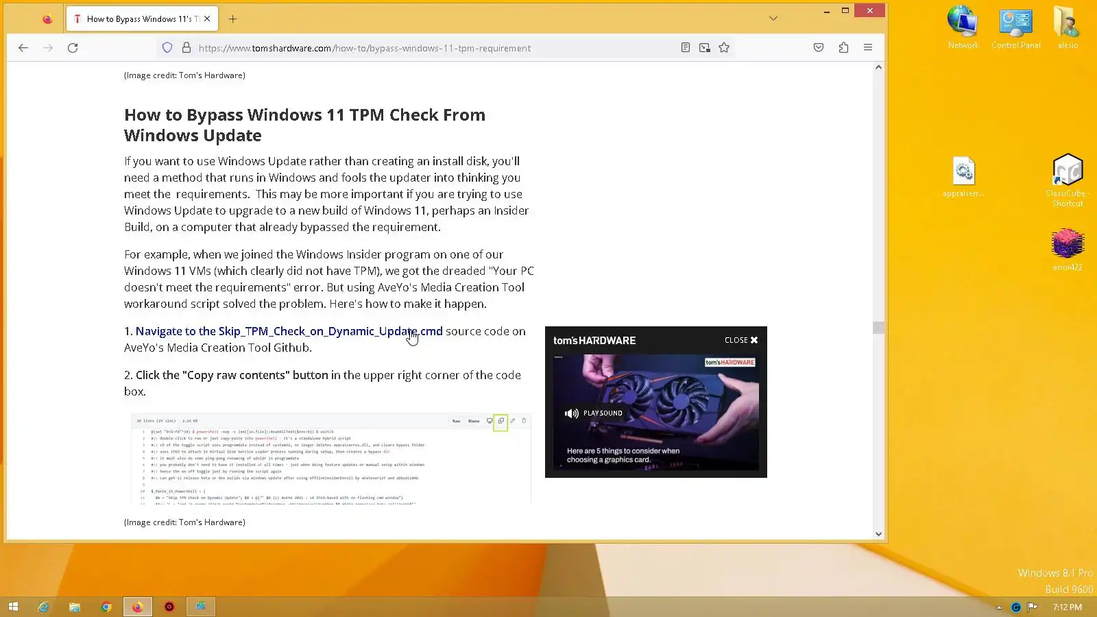Maximize the Firefox window
The height and width of the screenshot is (617, 1097).
(x=845, y=11)
